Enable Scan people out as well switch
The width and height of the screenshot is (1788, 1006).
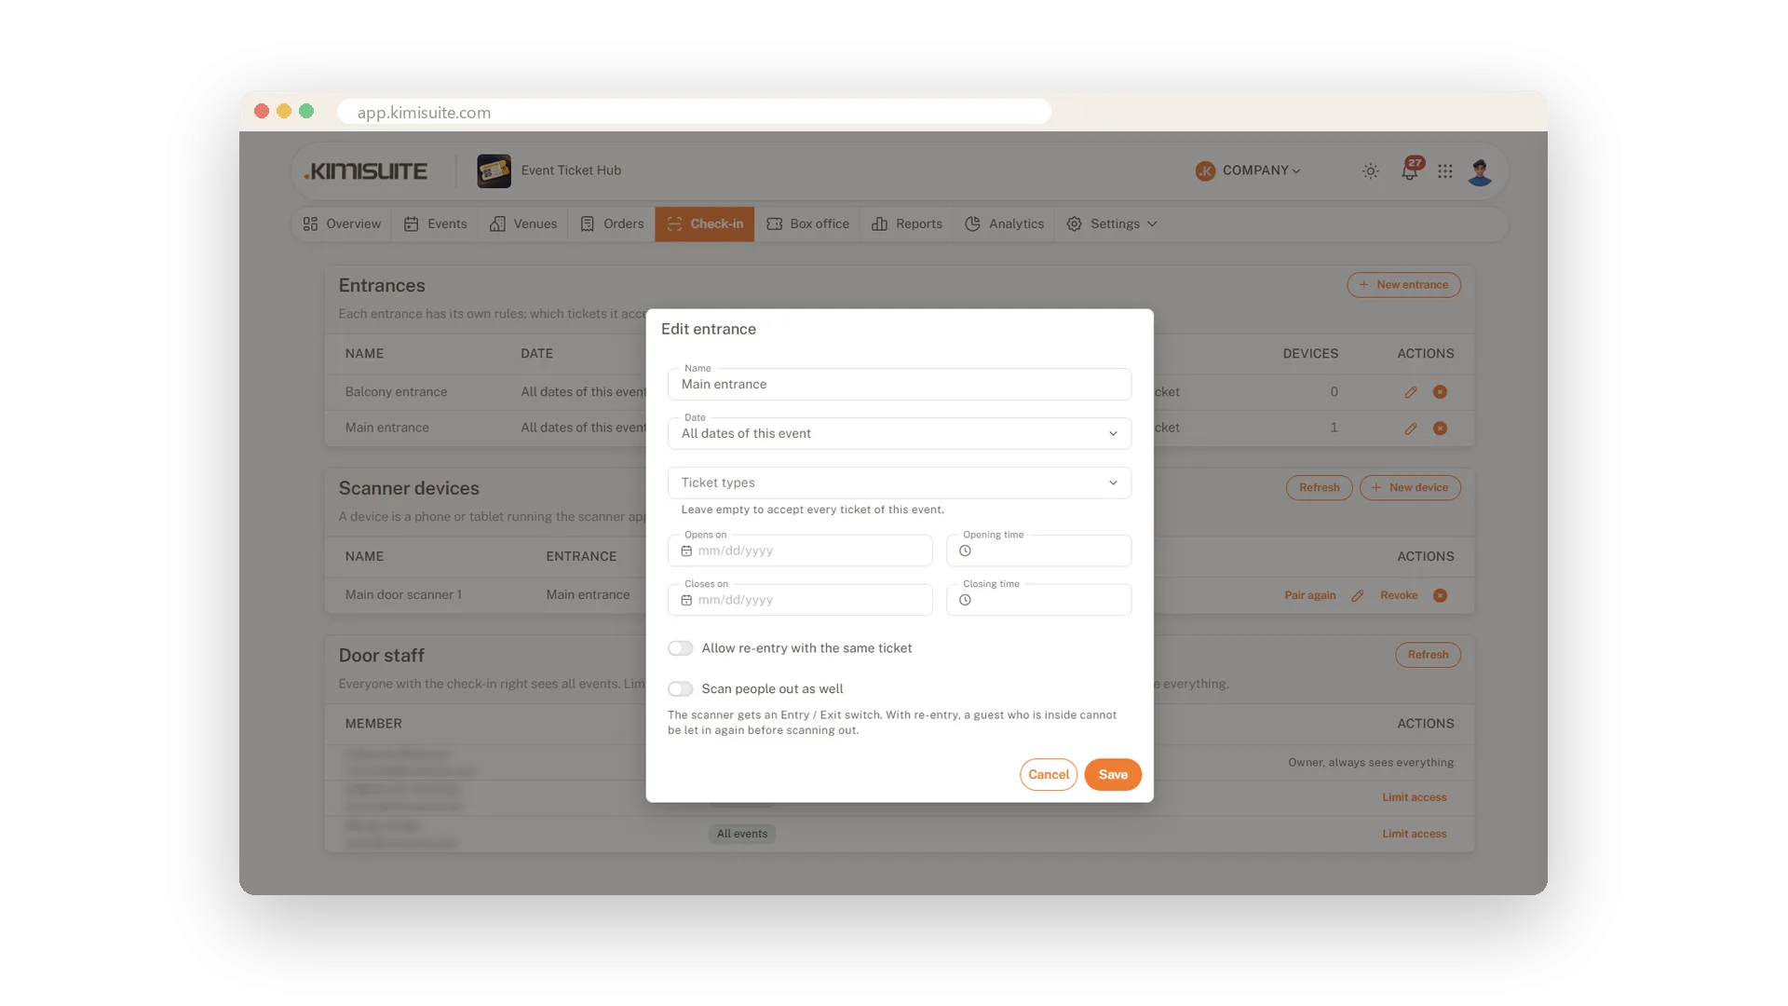point(680,689)
